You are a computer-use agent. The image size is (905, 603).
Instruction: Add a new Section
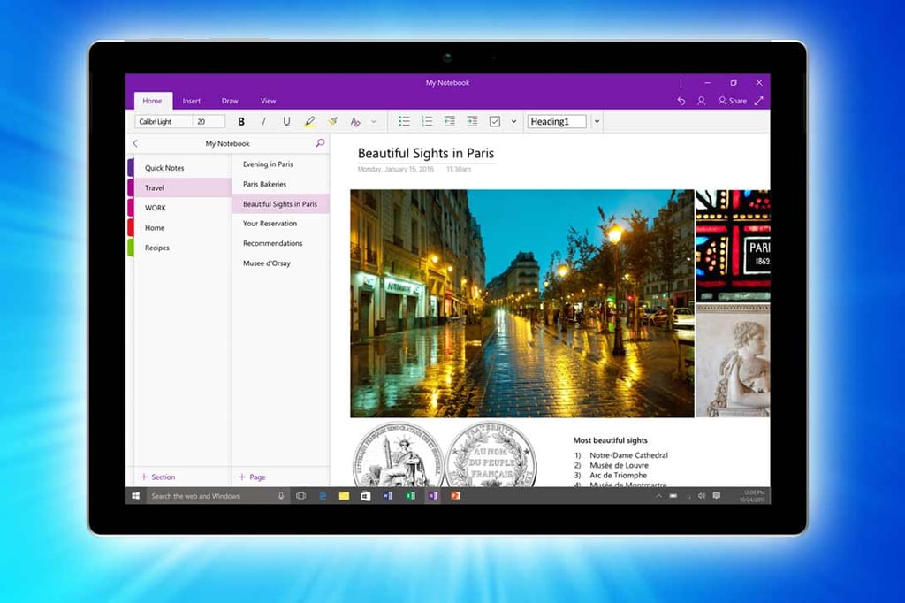[157, 477]
